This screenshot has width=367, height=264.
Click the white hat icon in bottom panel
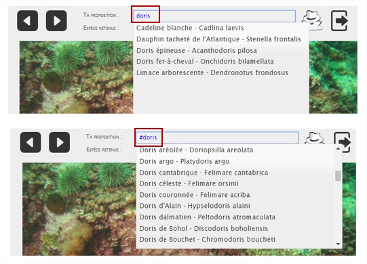coord(315,138)
